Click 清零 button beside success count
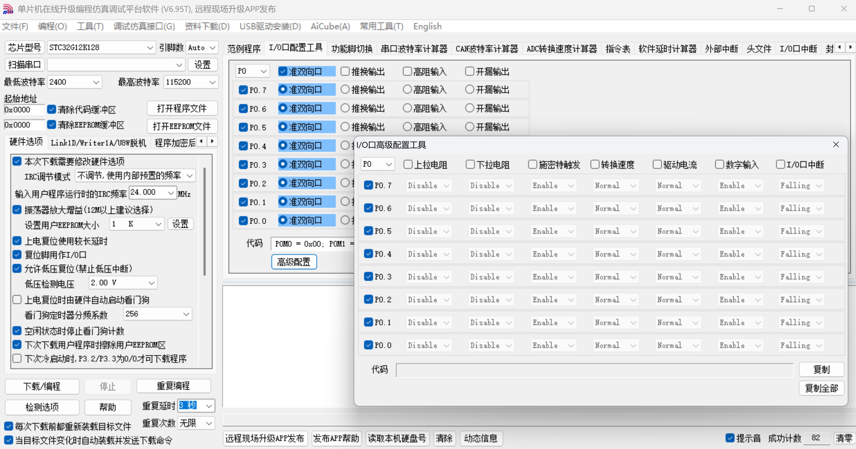856x449 pixels. tap(844, 438)
